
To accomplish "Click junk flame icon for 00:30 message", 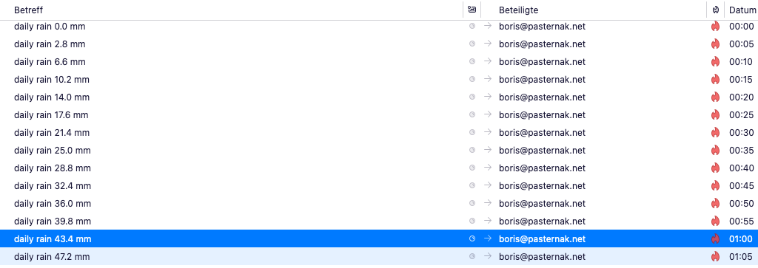I will coord(715,133).
